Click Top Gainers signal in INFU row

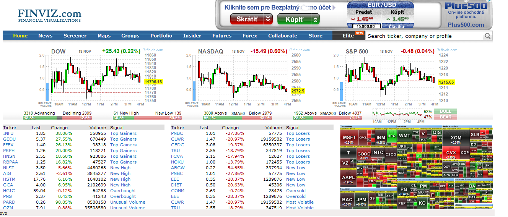(x=123, y=133)
